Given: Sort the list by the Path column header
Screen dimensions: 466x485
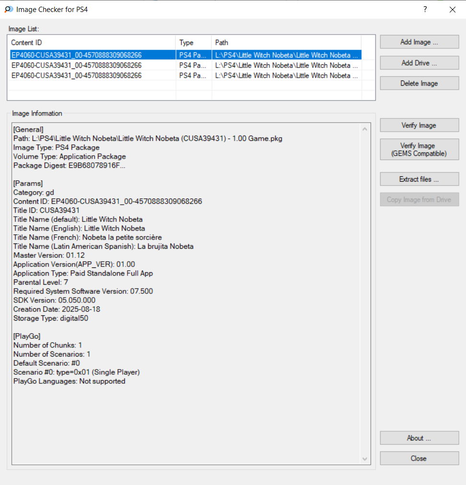Looking at the screenshot, I should (x=287, y=42).
